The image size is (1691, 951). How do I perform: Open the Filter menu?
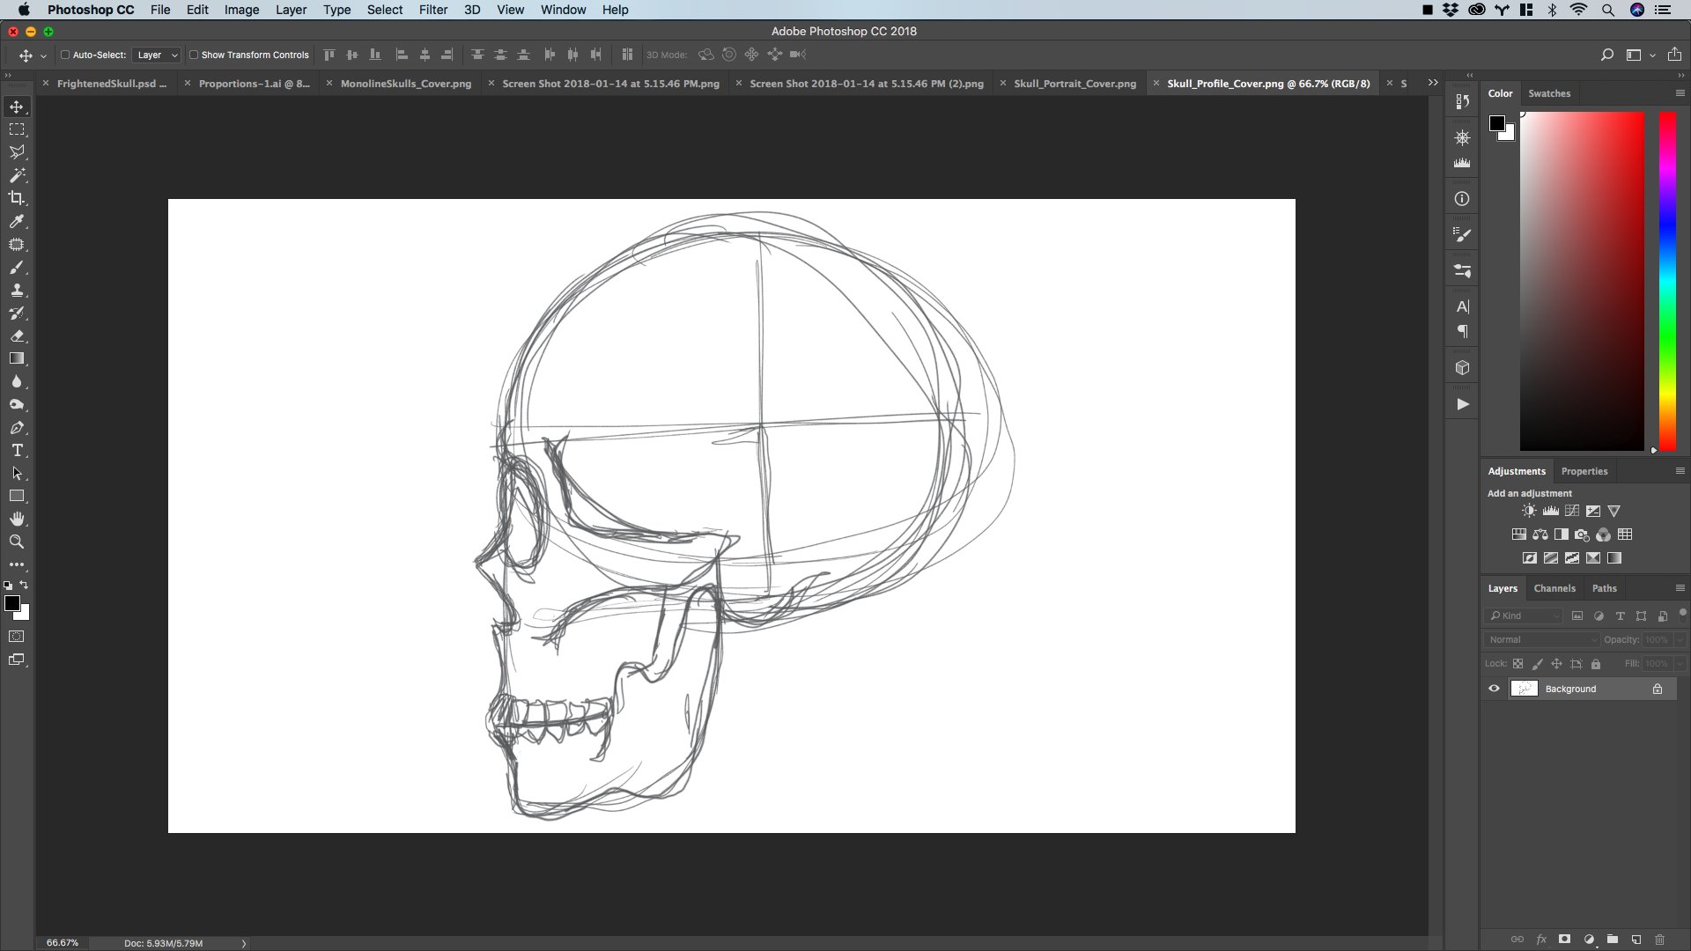point(432,10)
